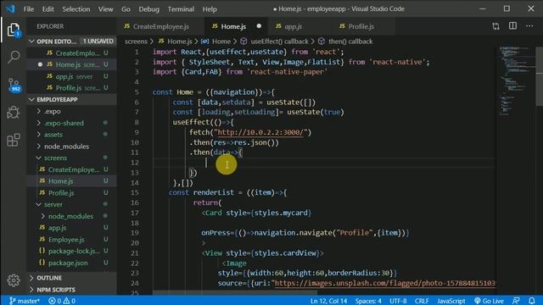Open Source Control view with 992 badge
The height and width of the screenshot is (305, 543).
pos(14,85)
